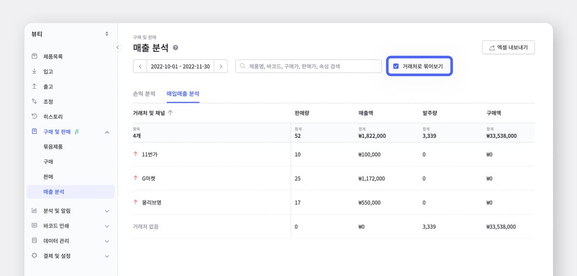Image resolution: width=577 pixels, height=276 pixels.
Task: Click the 구매액 column header
Action: coord(494,113)
